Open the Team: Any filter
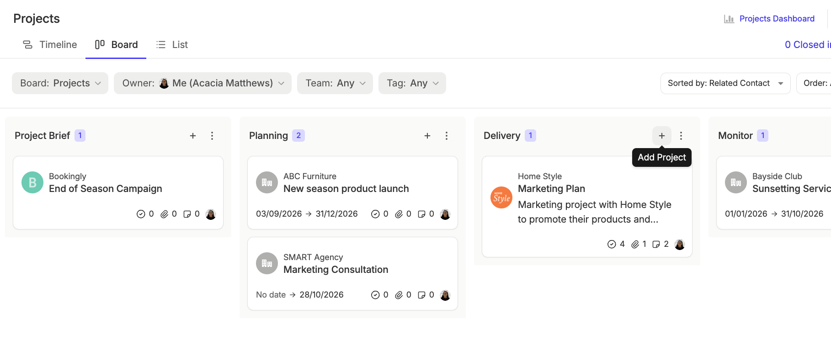This screenshot has height=341, width=831. tap(335, 83)
